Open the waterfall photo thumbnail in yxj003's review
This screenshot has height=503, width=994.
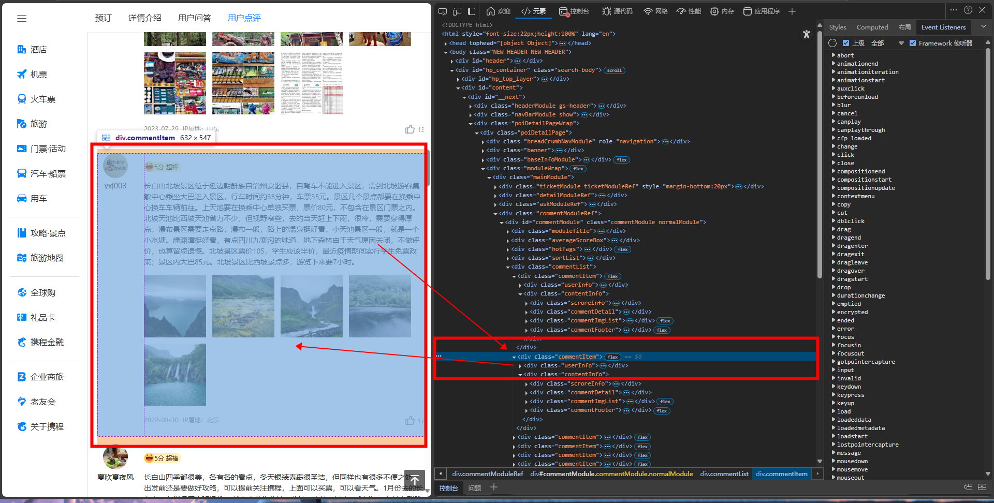pos(175,375)
